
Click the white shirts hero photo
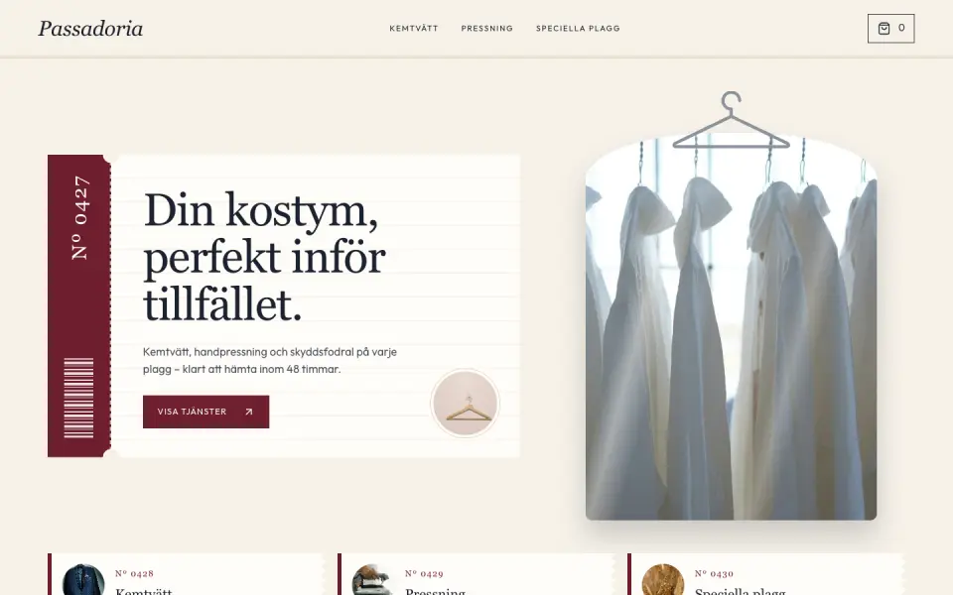coord(732,328)
